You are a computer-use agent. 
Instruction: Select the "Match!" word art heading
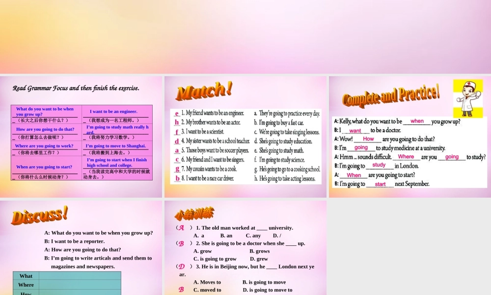203,91
